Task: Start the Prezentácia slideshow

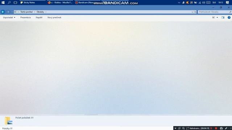Action: [25, 18]
